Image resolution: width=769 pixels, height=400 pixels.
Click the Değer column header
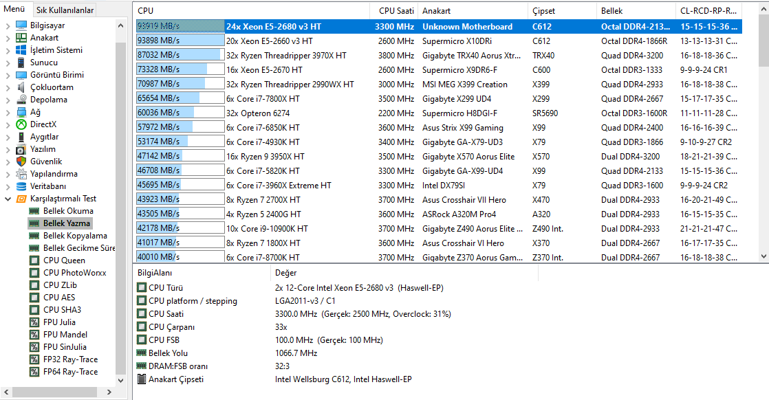pyautogui.click(x=404, y=273)
